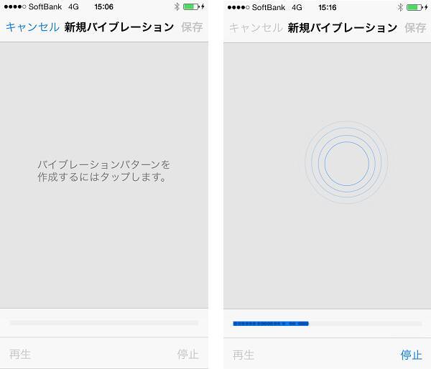
Task: Tap the title 新規バイブレーション on the right screen
Action: (343, 28)
